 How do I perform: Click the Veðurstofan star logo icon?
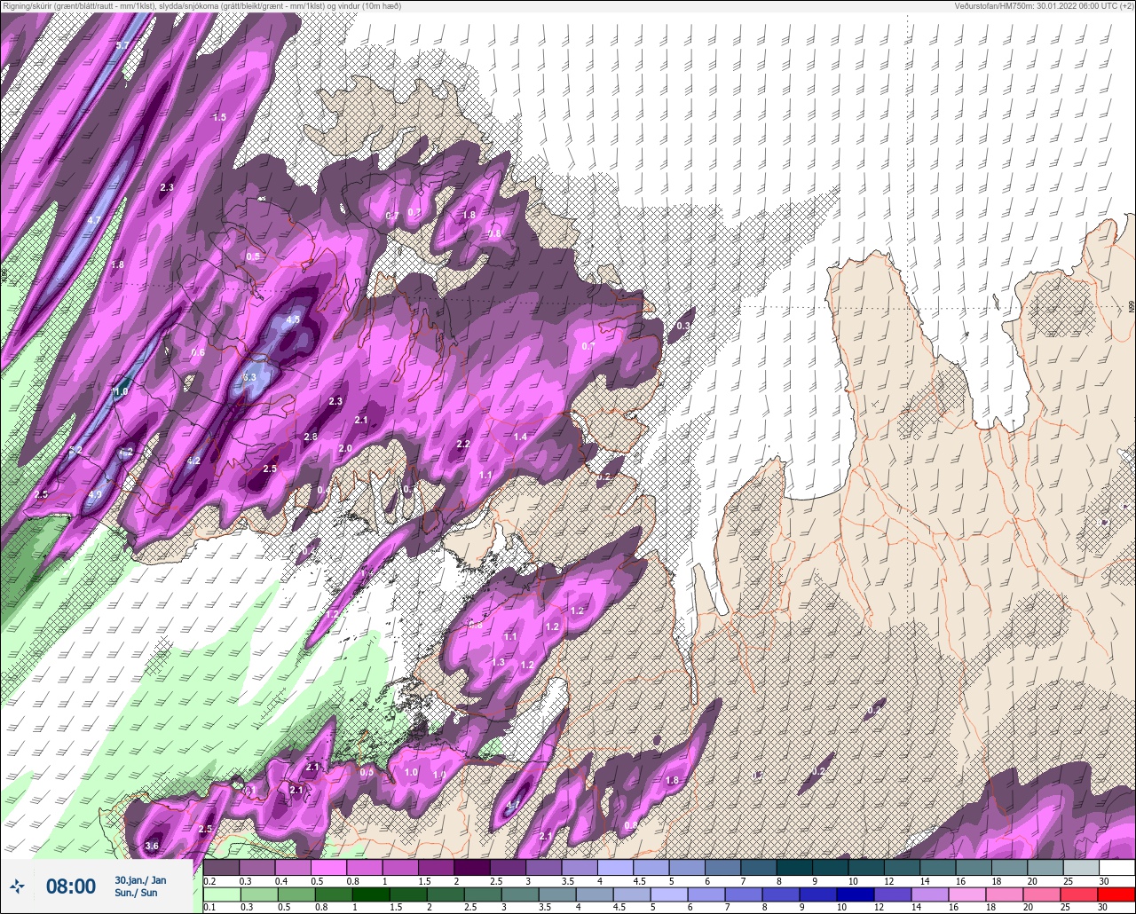click(17, 886)
